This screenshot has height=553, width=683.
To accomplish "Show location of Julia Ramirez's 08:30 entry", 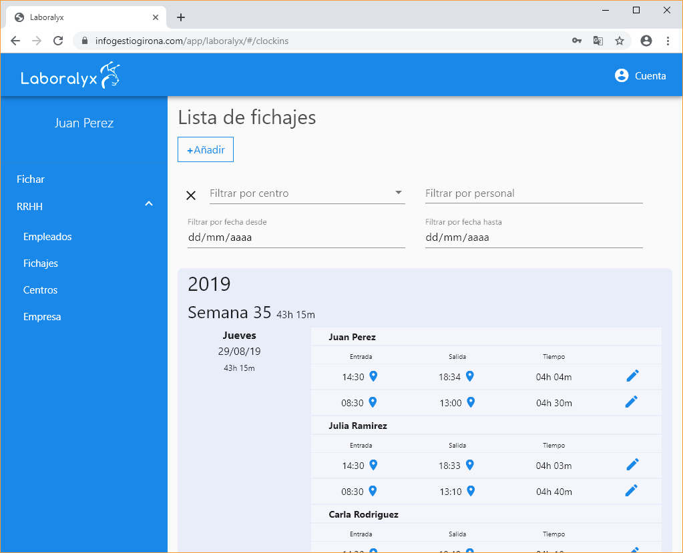I will pos(373,491).
